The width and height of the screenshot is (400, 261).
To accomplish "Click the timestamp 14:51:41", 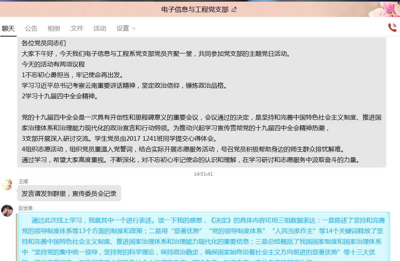I will tap(203, 174).
